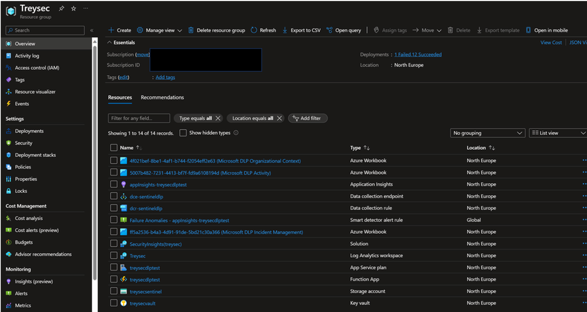The width and height of the screenshot is (587, 312).
Task: Pin the Treysec resource group
Action: click(x=61, y=8)
